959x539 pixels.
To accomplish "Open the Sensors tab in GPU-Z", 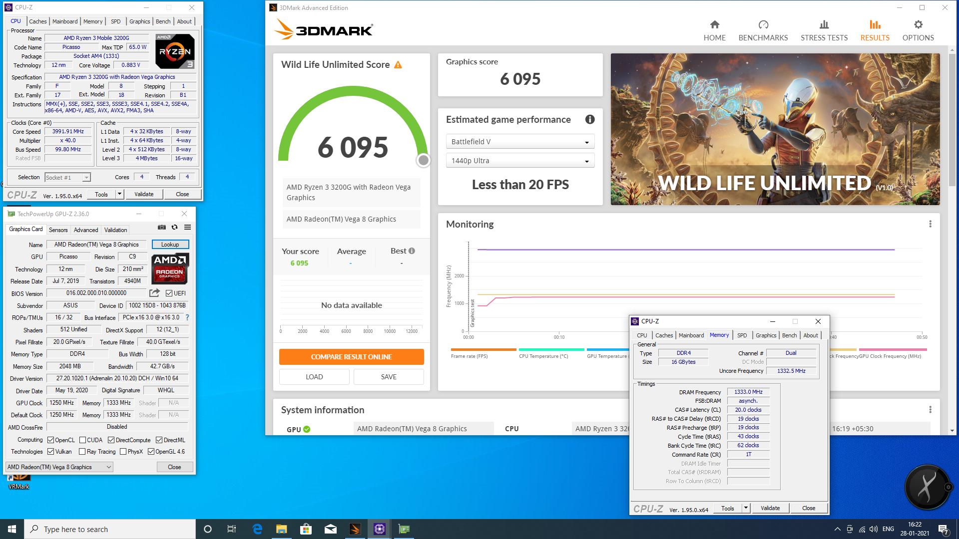I will pyautogui.click(x=58, y=230).
